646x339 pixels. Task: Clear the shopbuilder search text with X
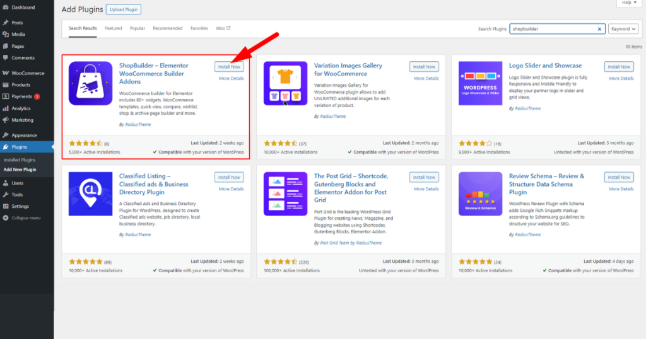[x=599, y=29]
